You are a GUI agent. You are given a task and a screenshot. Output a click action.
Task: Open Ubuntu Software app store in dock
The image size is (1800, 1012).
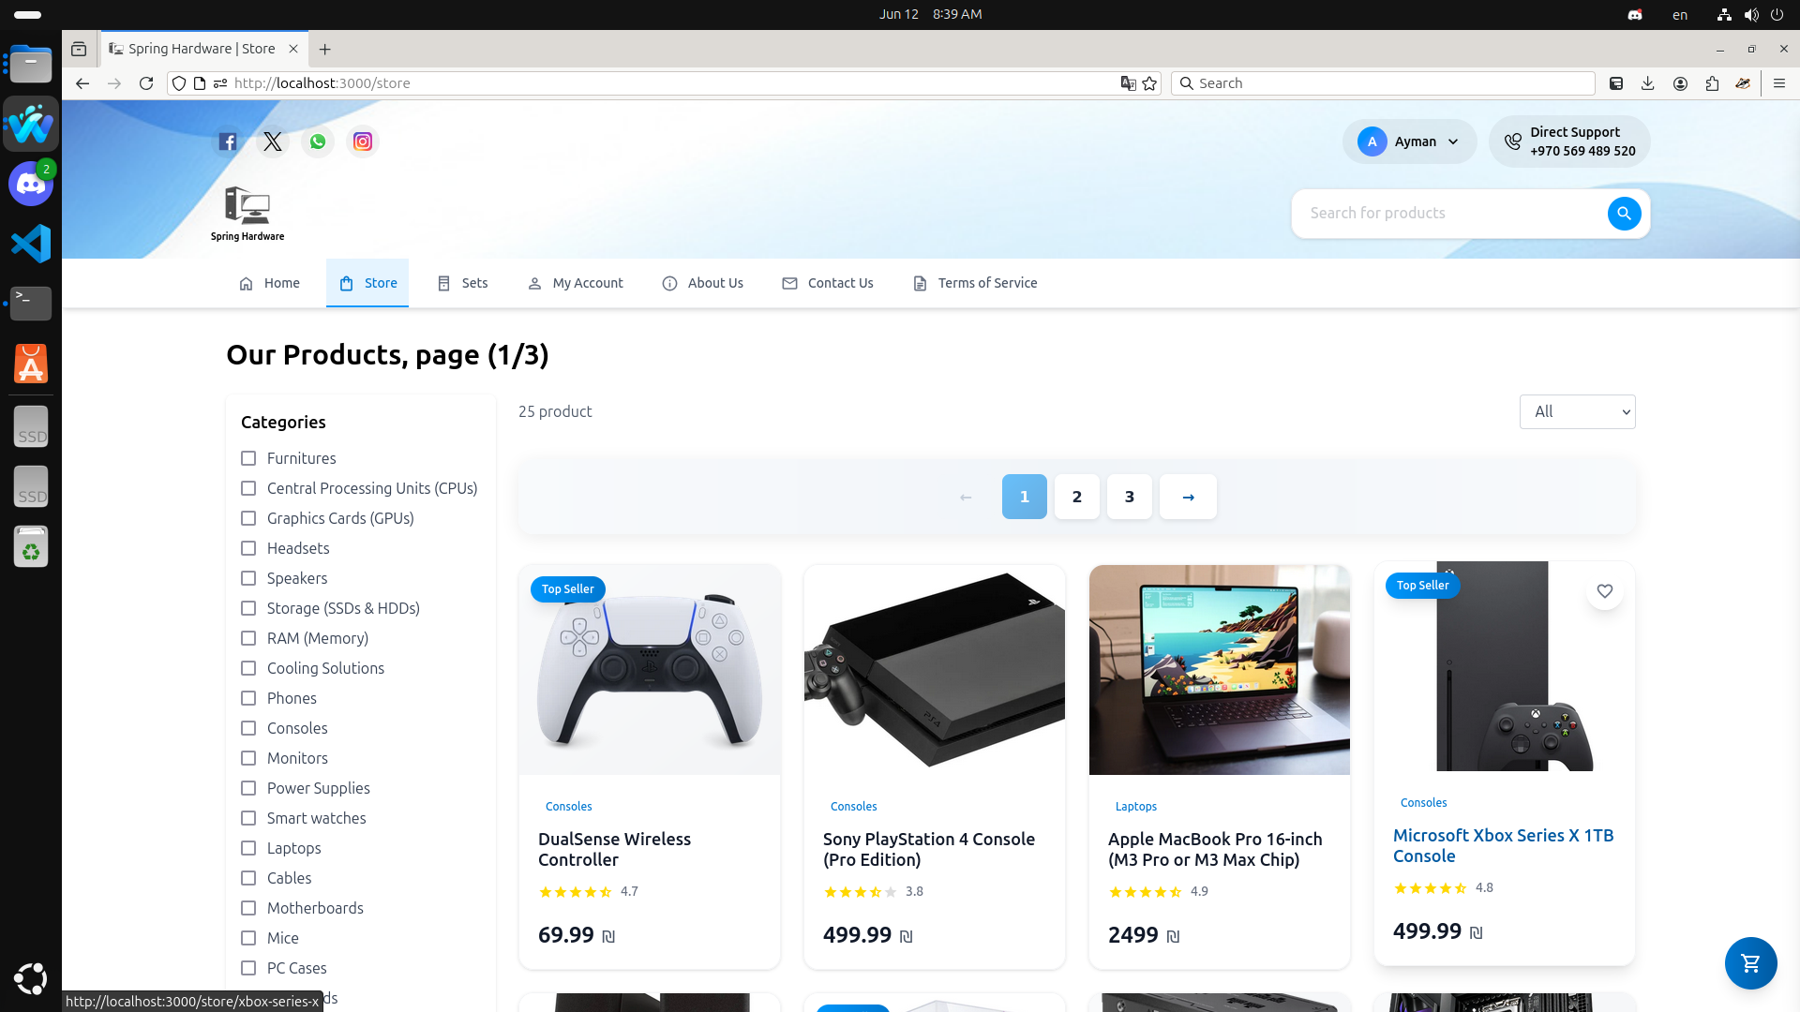click(x=31, y=364)
